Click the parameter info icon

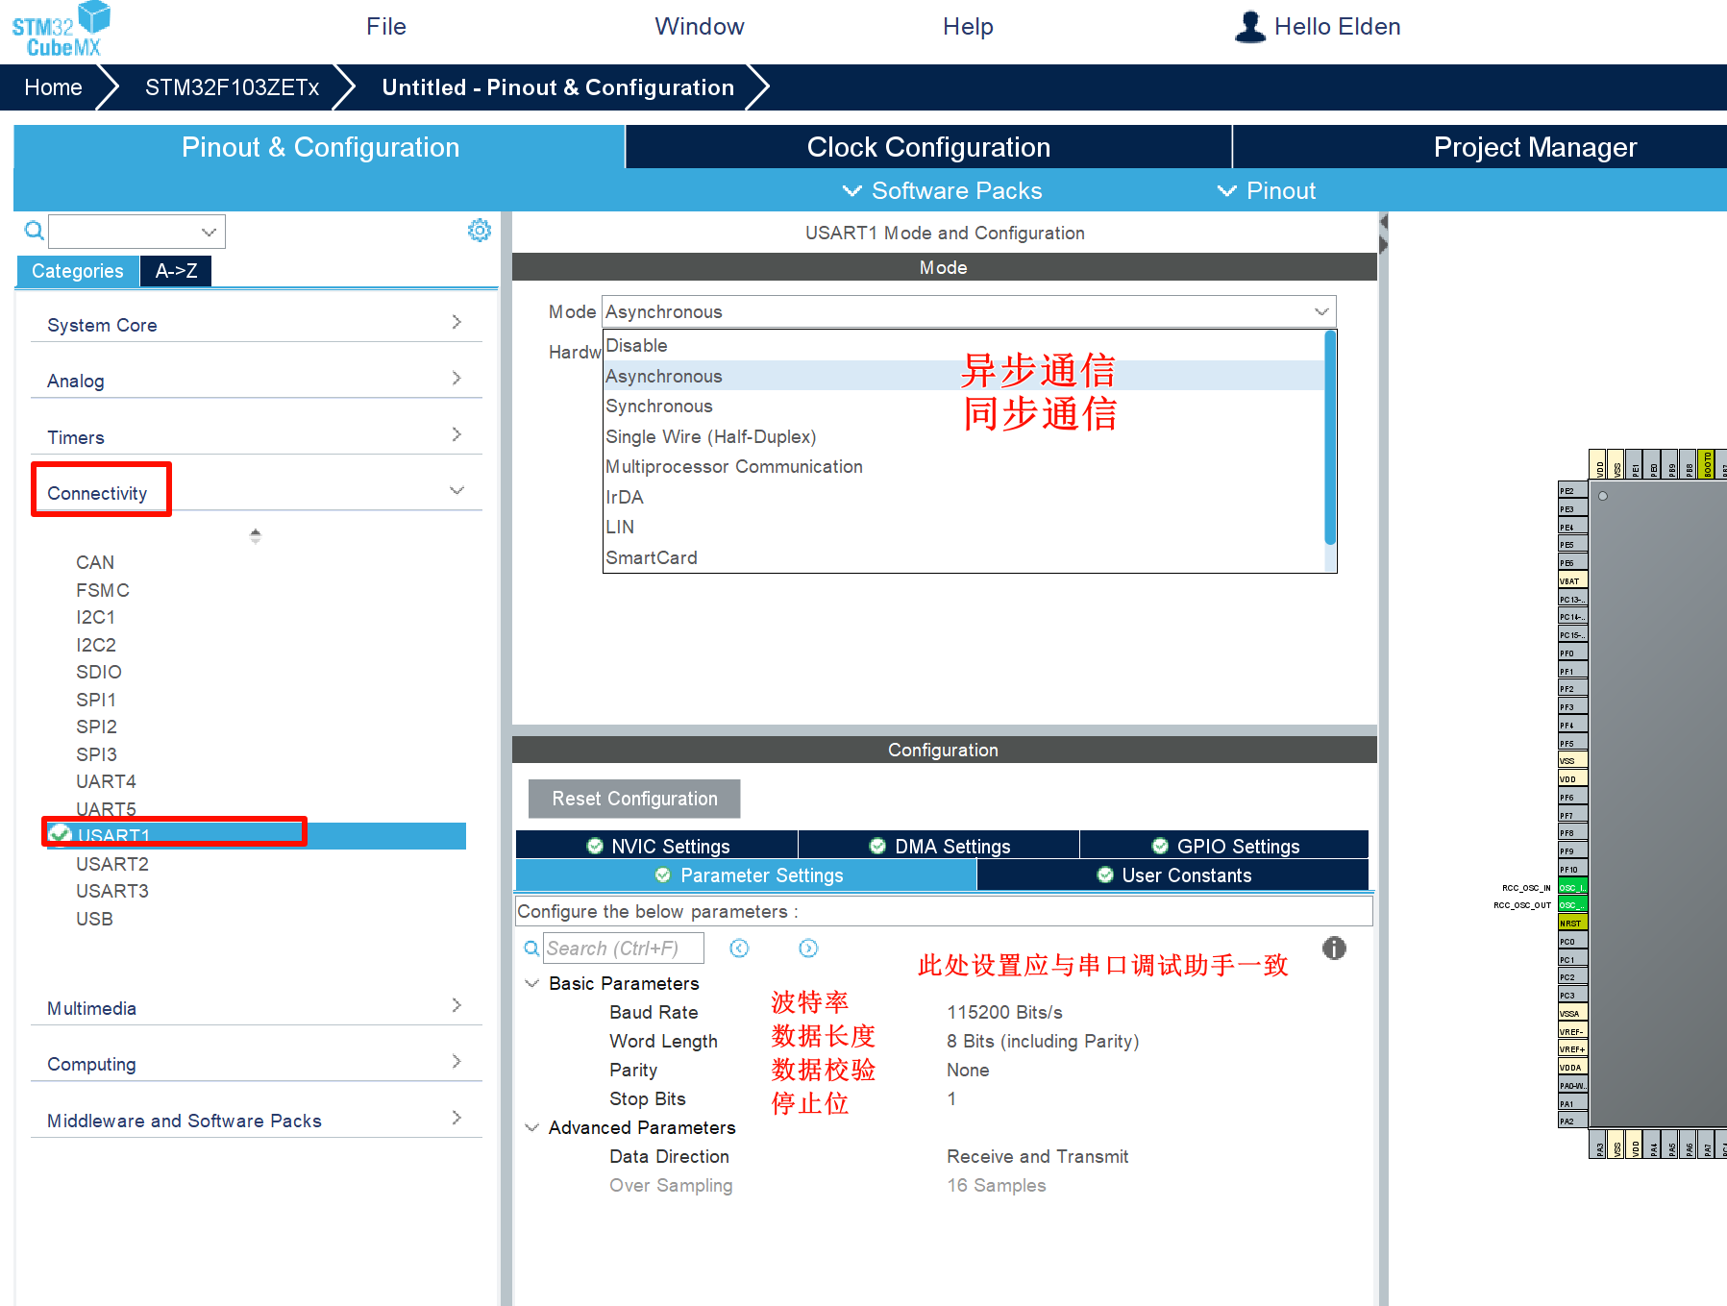pyautogui.click(x=1334, y=949)
